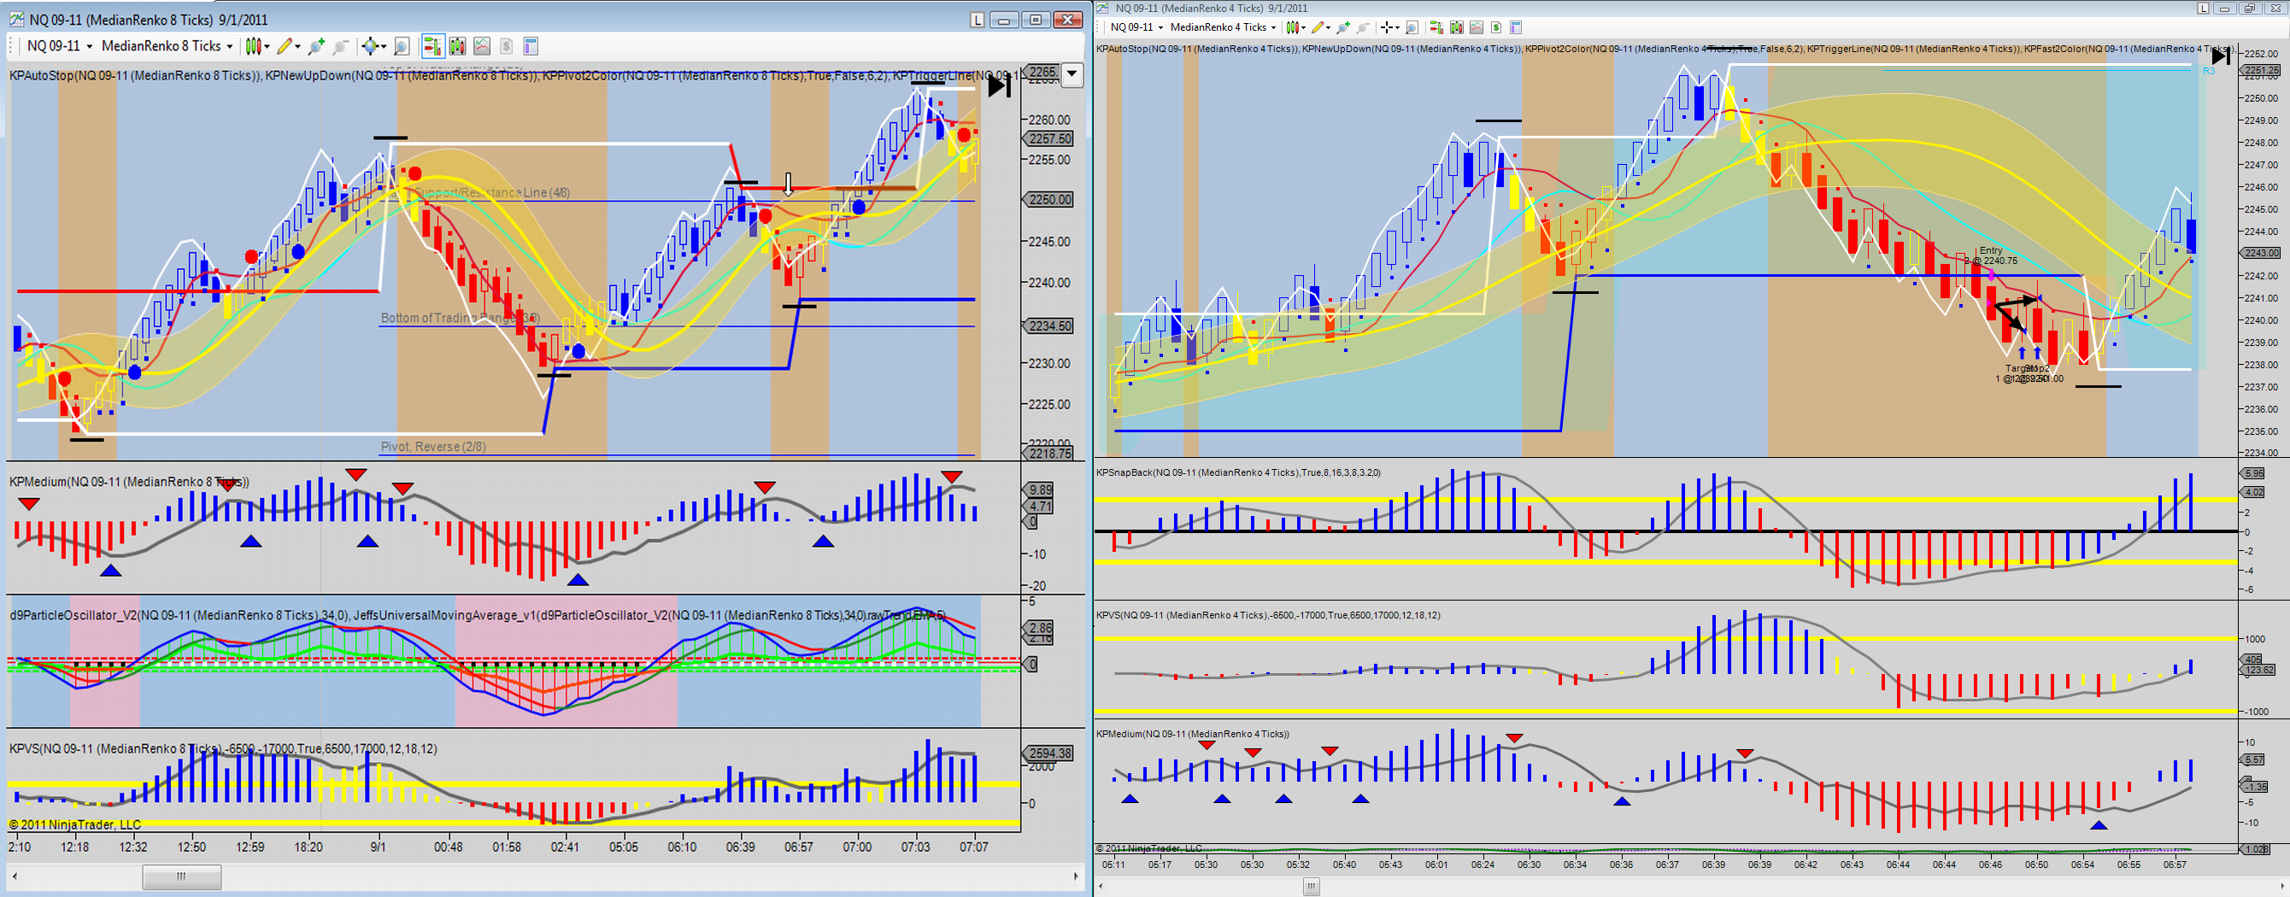Click the left scroll arrow of the 4 Ticks chart
The height and width of the screenshot is (897, 2290).
pyautogui.click(x=1102, y=887)
